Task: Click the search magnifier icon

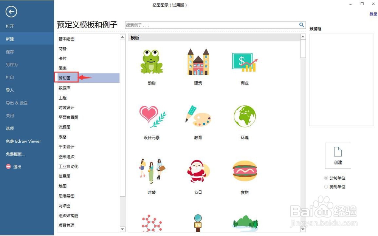Action: 301,25
